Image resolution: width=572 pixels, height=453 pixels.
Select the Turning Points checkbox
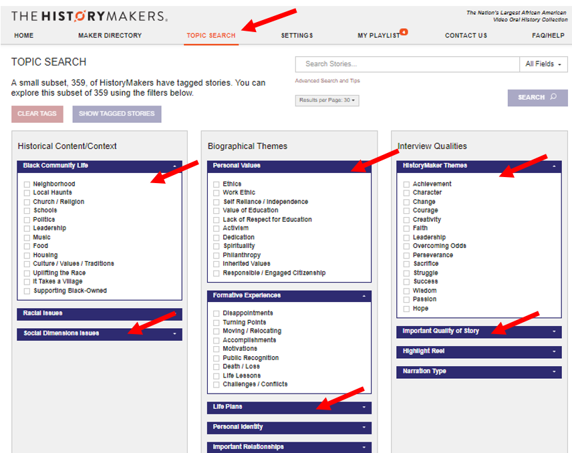tap(217, 323)
